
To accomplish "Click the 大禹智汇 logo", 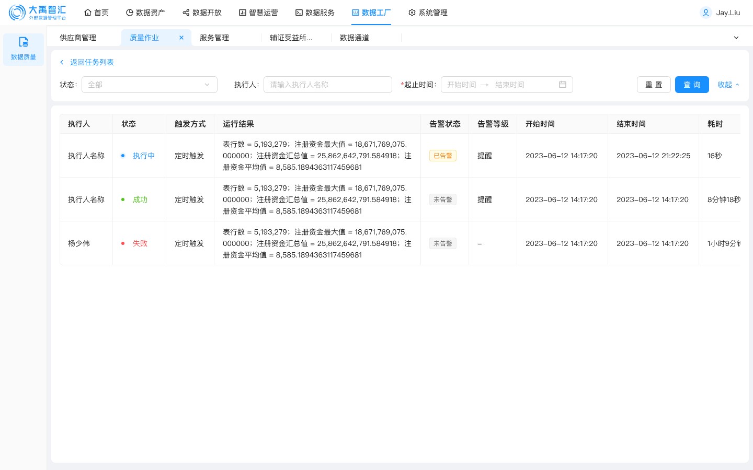I will coord(37,13).
